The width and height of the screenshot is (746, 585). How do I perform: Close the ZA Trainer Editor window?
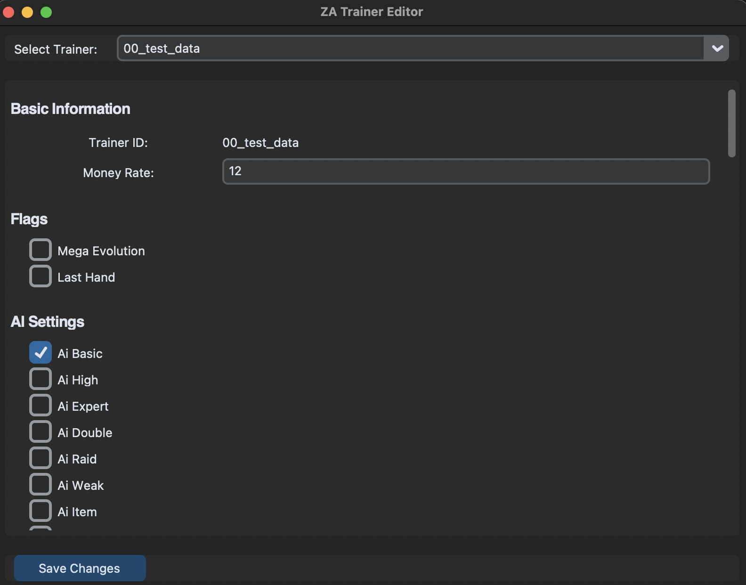(8, 12)
